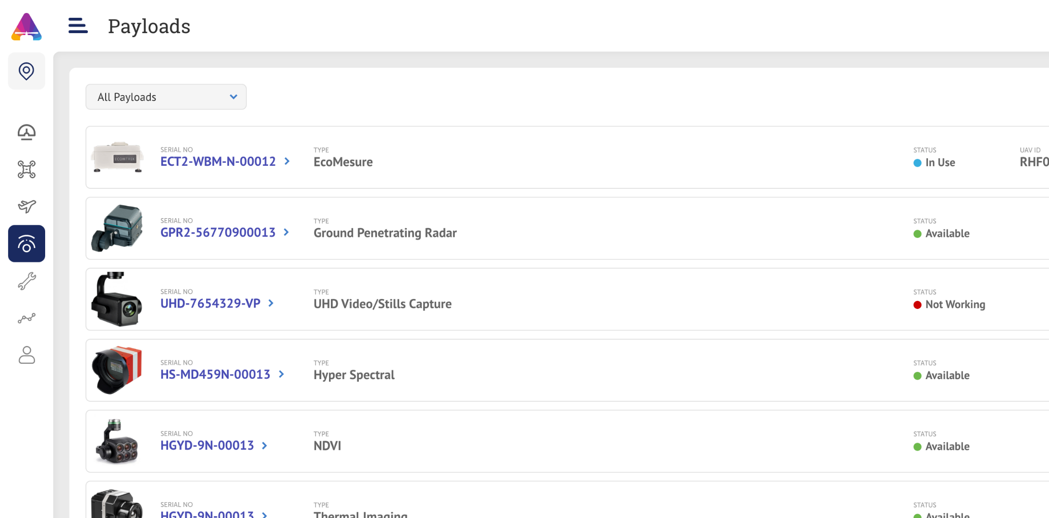This screenshot has height=518, width=1049.
Task: Click chevron next to HGYD-9N-00013 NDVI
Action: (x=265, y=445)
